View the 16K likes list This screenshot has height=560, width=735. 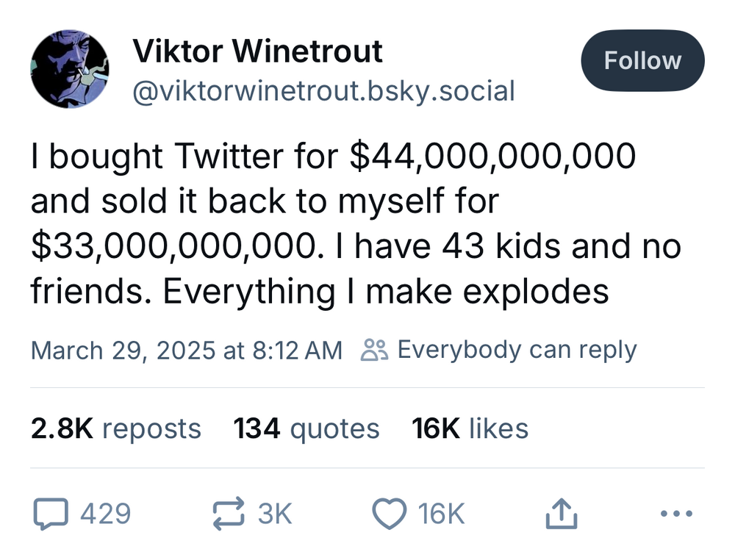click(470, 428)
